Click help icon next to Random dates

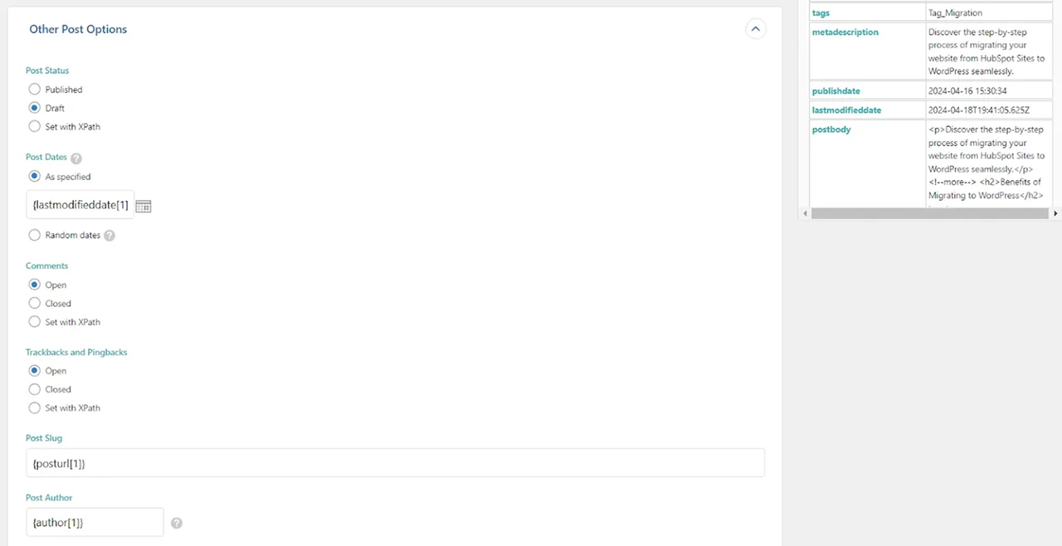(x=110, y=236)
